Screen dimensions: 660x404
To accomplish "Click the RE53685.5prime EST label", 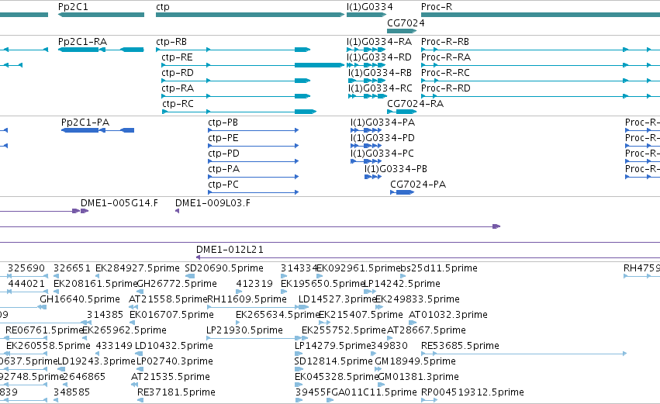I will coord(460,347).
